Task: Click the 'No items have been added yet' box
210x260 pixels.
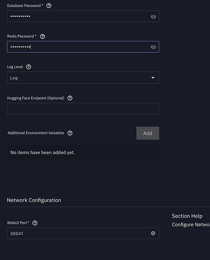Action: tap(83, 152)
